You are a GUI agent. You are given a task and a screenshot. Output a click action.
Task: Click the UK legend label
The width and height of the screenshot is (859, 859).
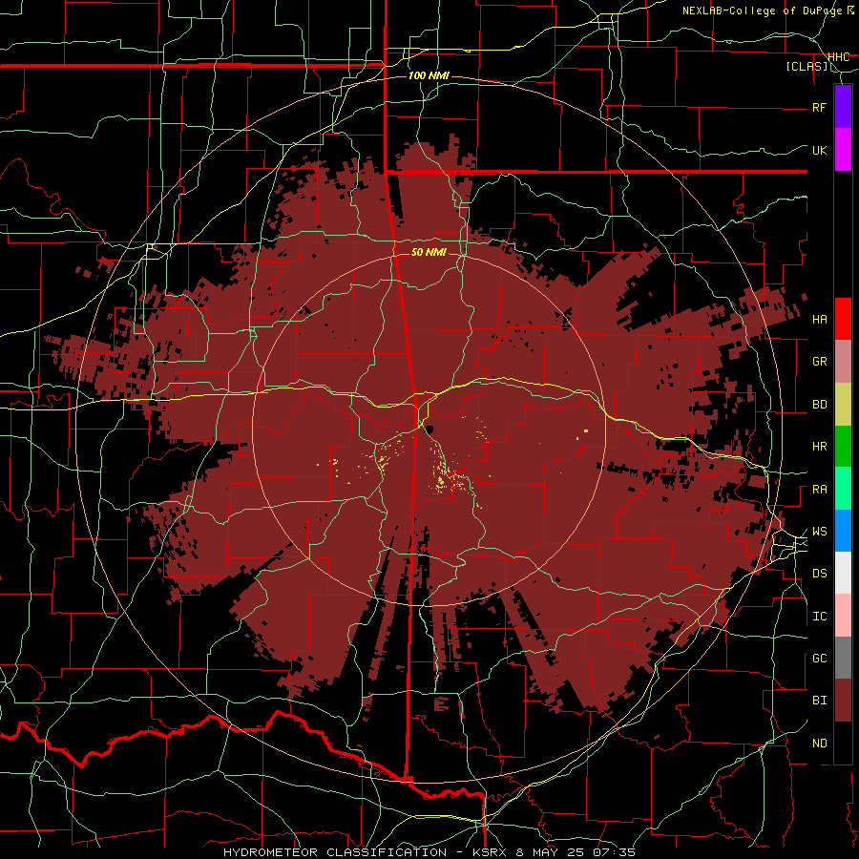pos(820,150)
